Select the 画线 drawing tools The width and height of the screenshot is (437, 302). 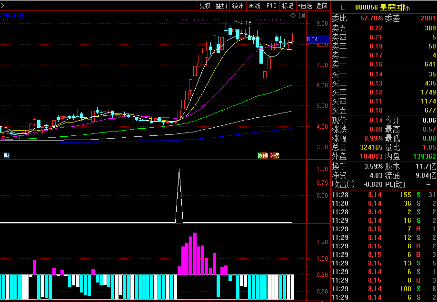point(255,6)
